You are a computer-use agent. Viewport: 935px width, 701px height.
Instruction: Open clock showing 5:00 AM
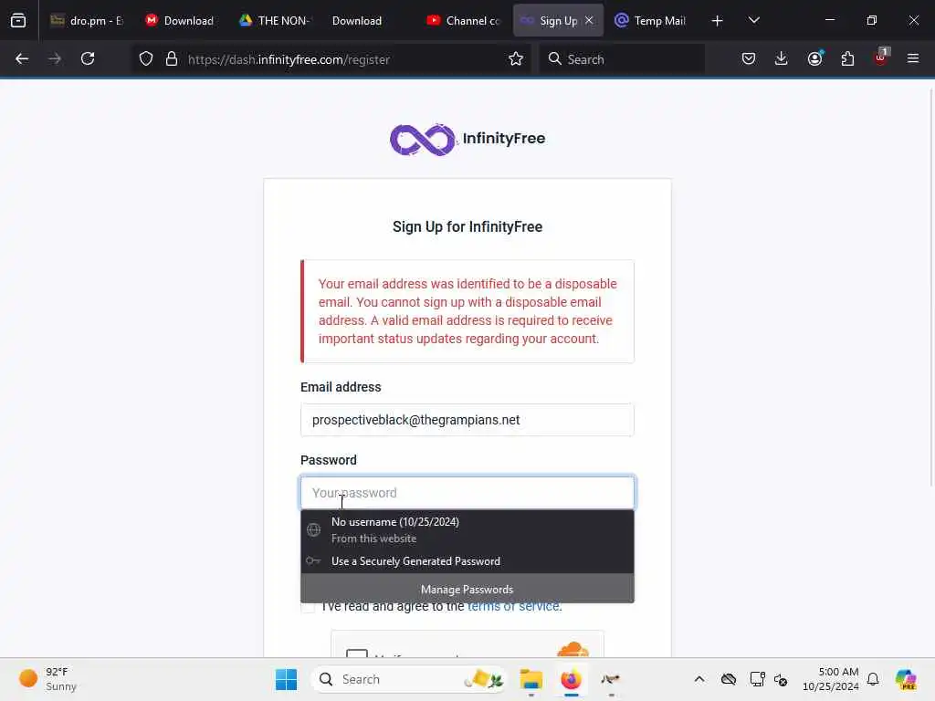(x=831, y=679)
